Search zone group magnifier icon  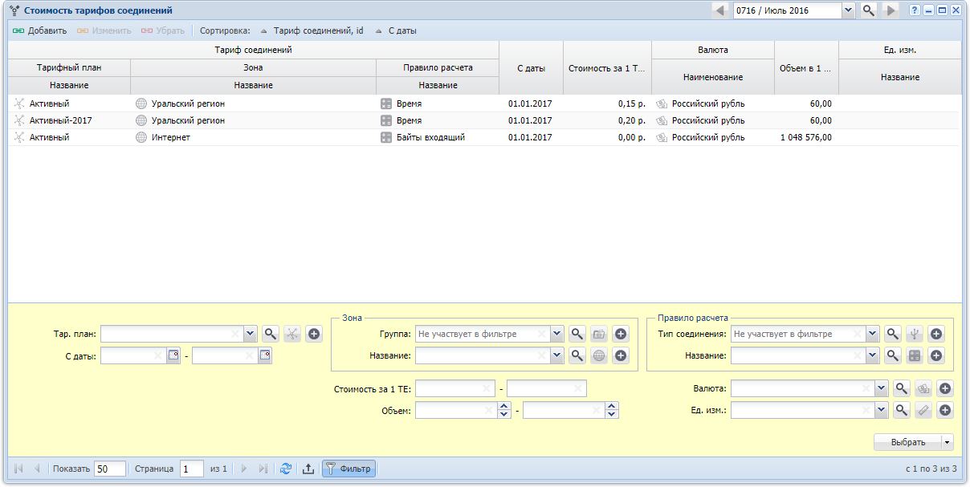click(577, 334)
